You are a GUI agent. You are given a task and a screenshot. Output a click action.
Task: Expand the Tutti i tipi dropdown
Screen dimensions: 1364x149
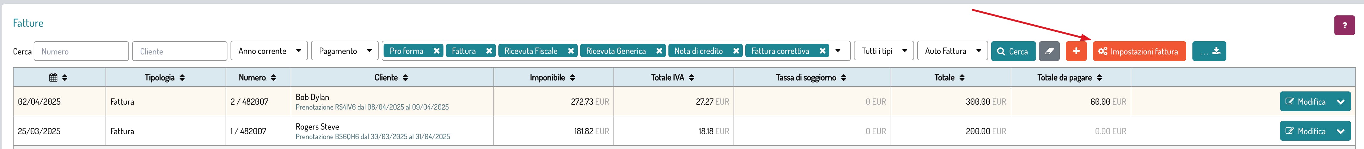[x=884, y=51]
